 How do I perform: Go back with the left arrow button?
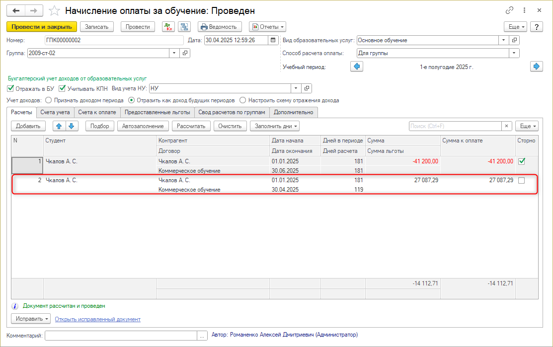tap(16, 10)
